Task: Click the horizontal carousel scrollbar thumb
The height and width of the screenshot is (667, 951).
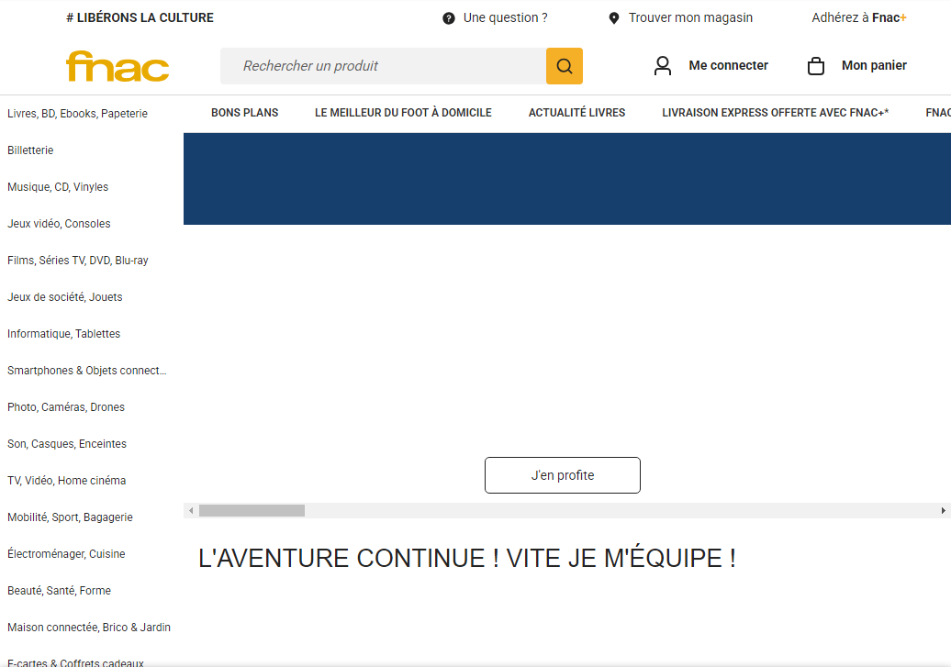Action: coord(252,510)
